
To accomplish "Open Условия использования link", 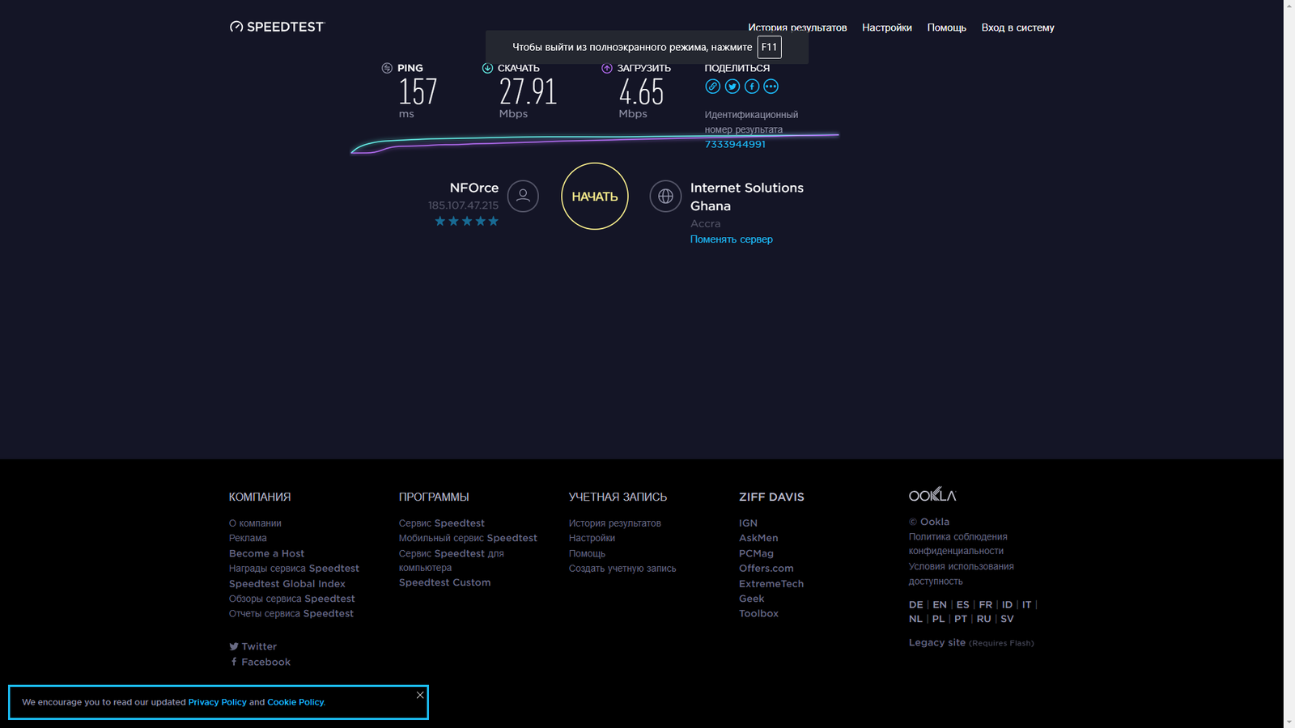I will tap(961, 566).
